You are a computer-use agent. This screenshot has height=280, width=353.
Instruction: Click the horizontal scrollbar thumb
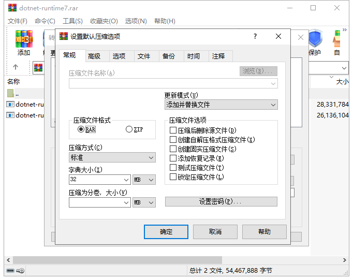pos(117,260)
